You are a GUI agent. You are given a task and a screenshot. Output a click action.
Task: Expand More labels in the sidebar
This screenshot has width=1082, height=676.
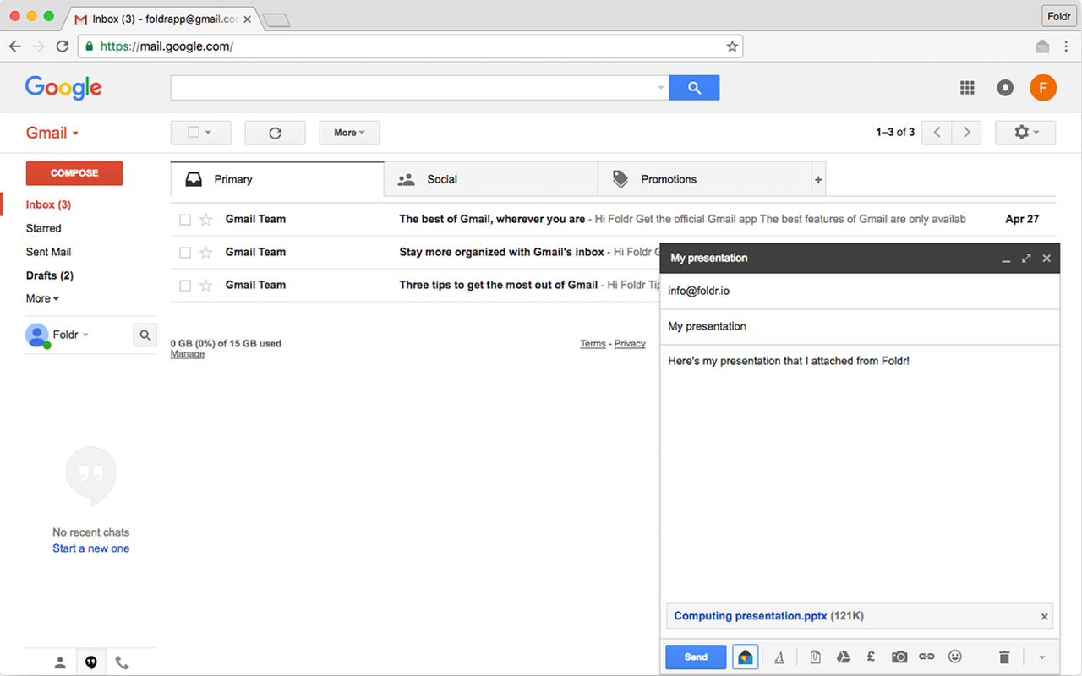(41, 298)
